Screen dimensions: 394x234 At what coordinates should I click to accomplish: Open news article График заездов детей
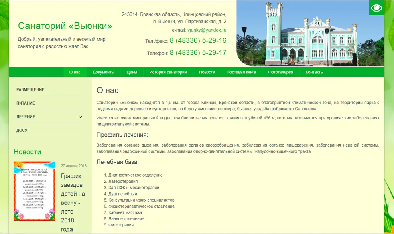[73, 202]
